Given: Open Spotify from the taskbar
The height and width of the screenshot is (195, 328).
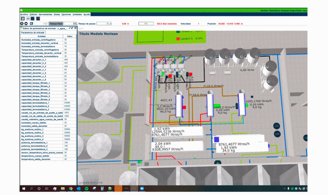Looking at the screenshot, I should tap(86, 189).
